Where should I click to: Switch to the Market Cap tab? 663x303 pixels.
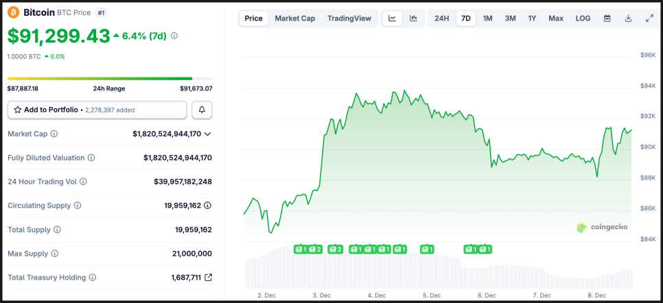click(x=294, y=19)
